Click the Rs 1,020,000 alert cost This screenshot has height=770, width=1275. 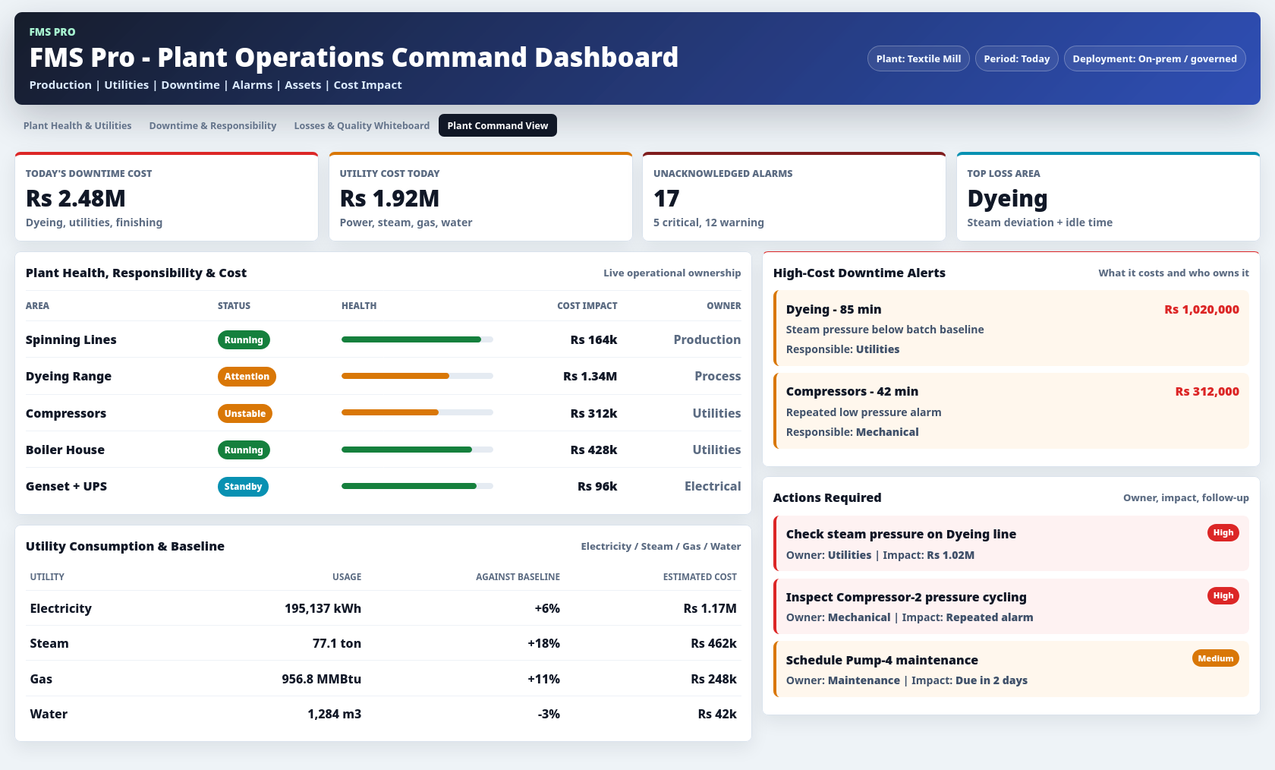(1201, 309)
